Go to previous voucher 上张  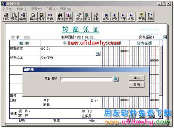point(114,17)
